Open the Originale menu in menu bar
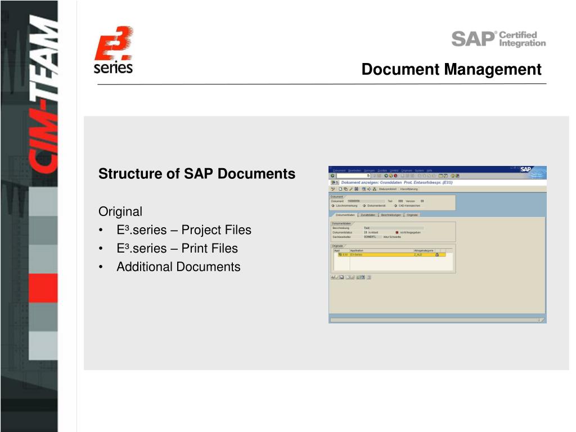This screenshot has height=432, width=576. tap(407, 170)
